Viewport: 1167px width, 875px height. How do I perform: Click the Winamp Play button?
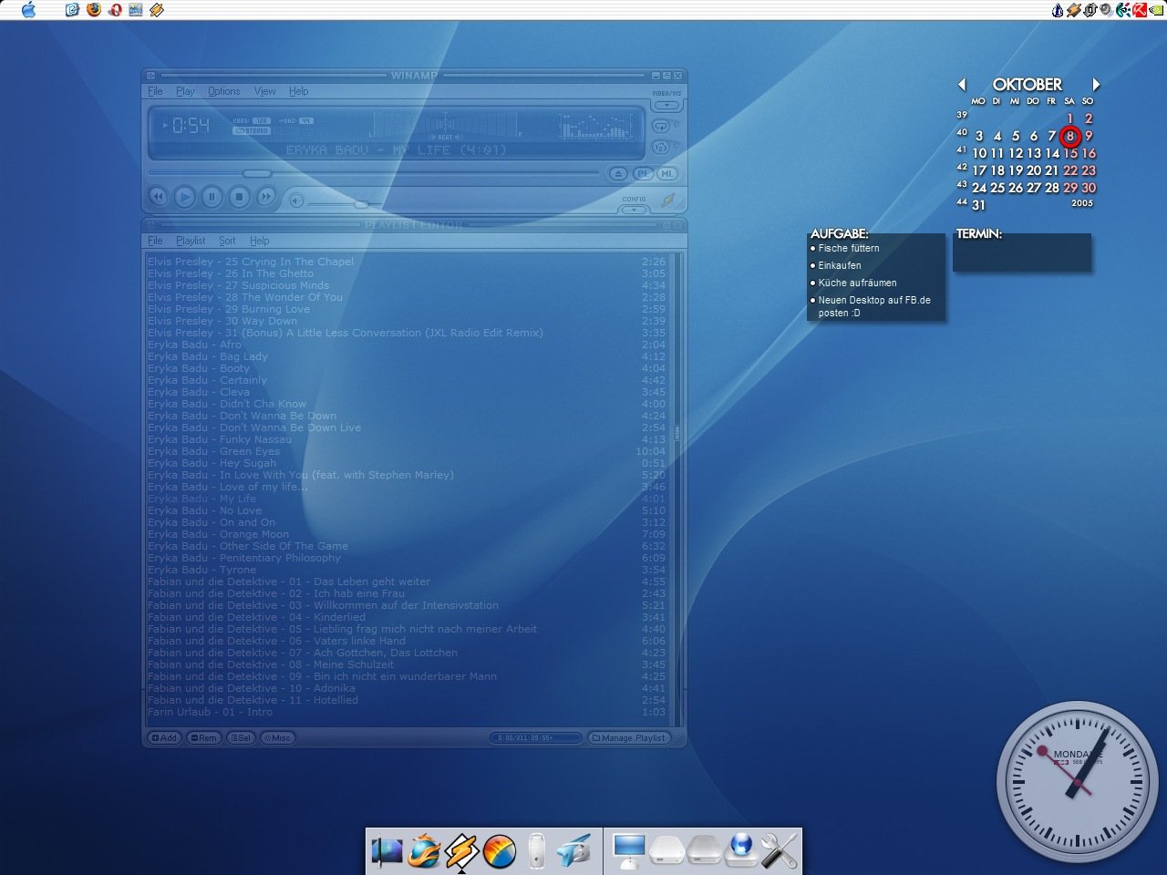pyautogui.click(x=184, y=196)
